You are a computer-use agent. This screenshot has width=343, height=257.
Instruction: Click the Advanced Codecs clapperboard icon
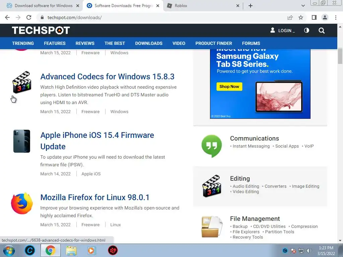pyautogui.click(x=22, y=82)
